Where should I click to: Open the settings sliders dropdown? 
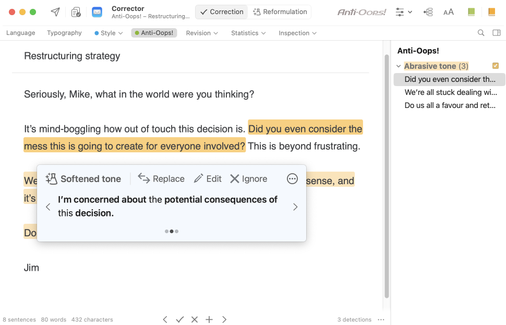tap(404, 12)
